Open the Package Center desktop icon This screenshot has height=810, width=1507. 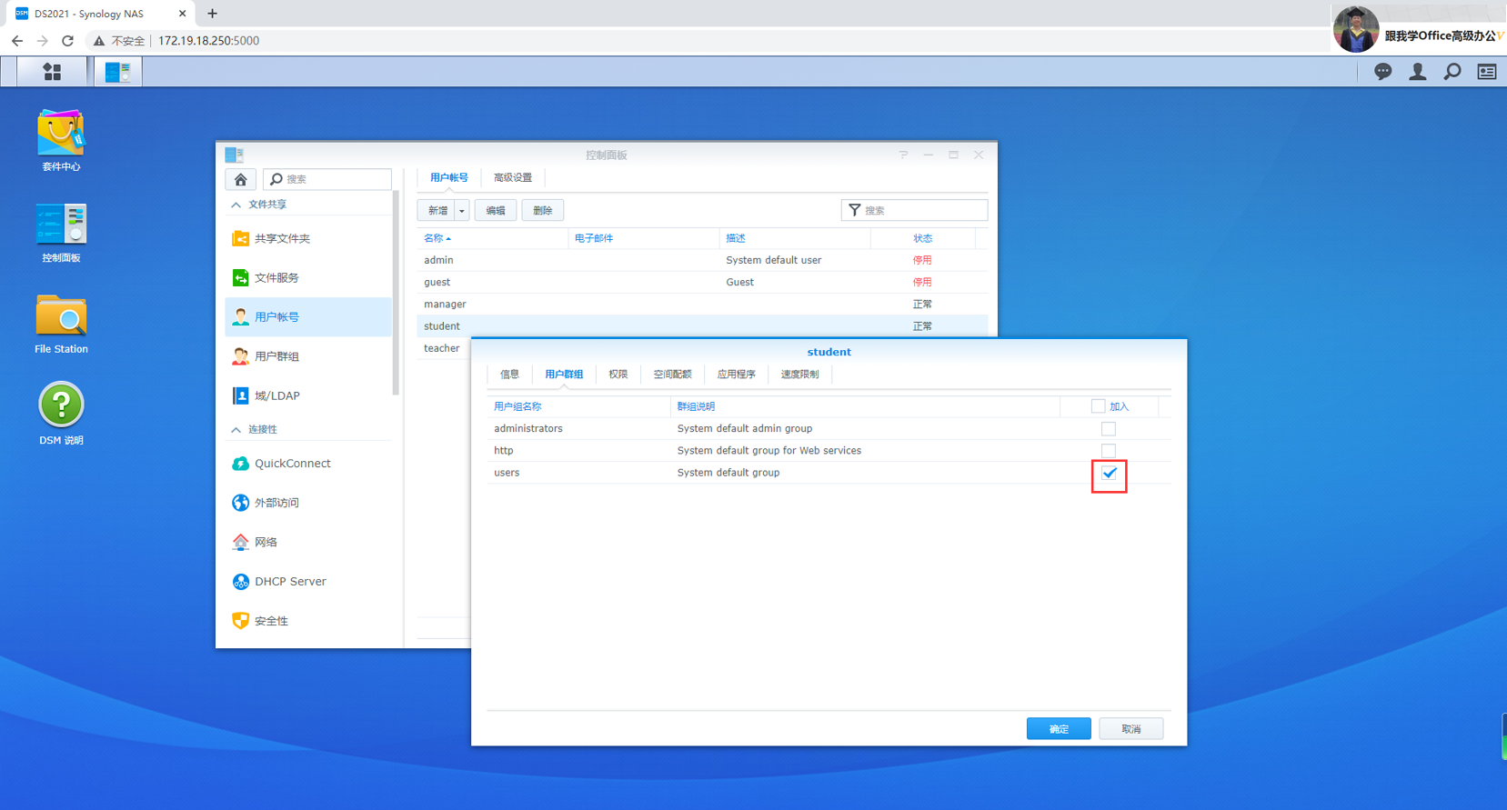coord(60,139)
